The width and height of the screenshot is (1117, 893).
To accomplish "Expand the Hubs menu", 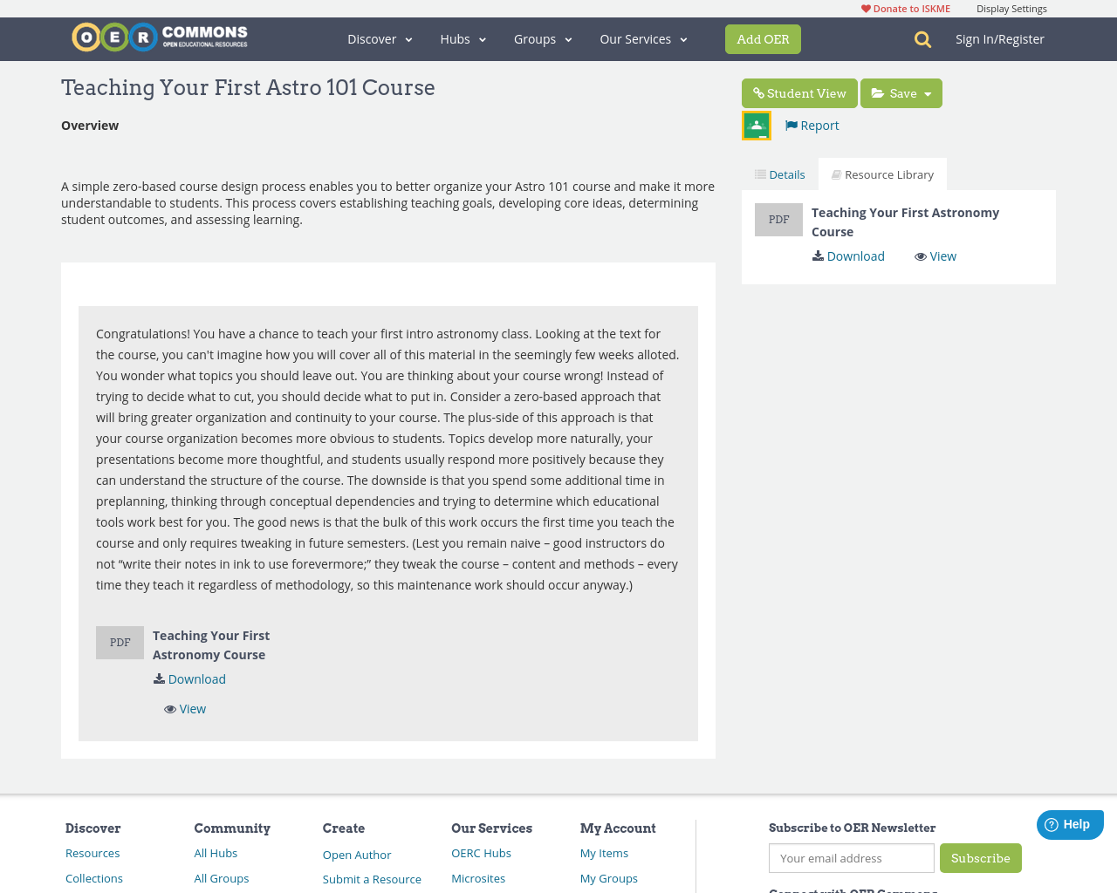I will (463, 39).
